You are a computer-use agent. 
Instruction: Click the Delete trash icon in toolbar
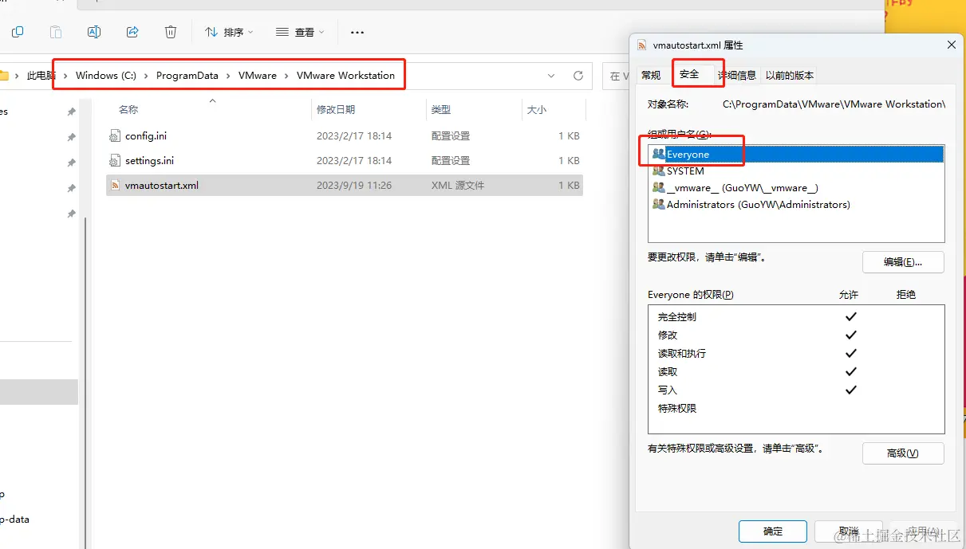tap(171, 32)
